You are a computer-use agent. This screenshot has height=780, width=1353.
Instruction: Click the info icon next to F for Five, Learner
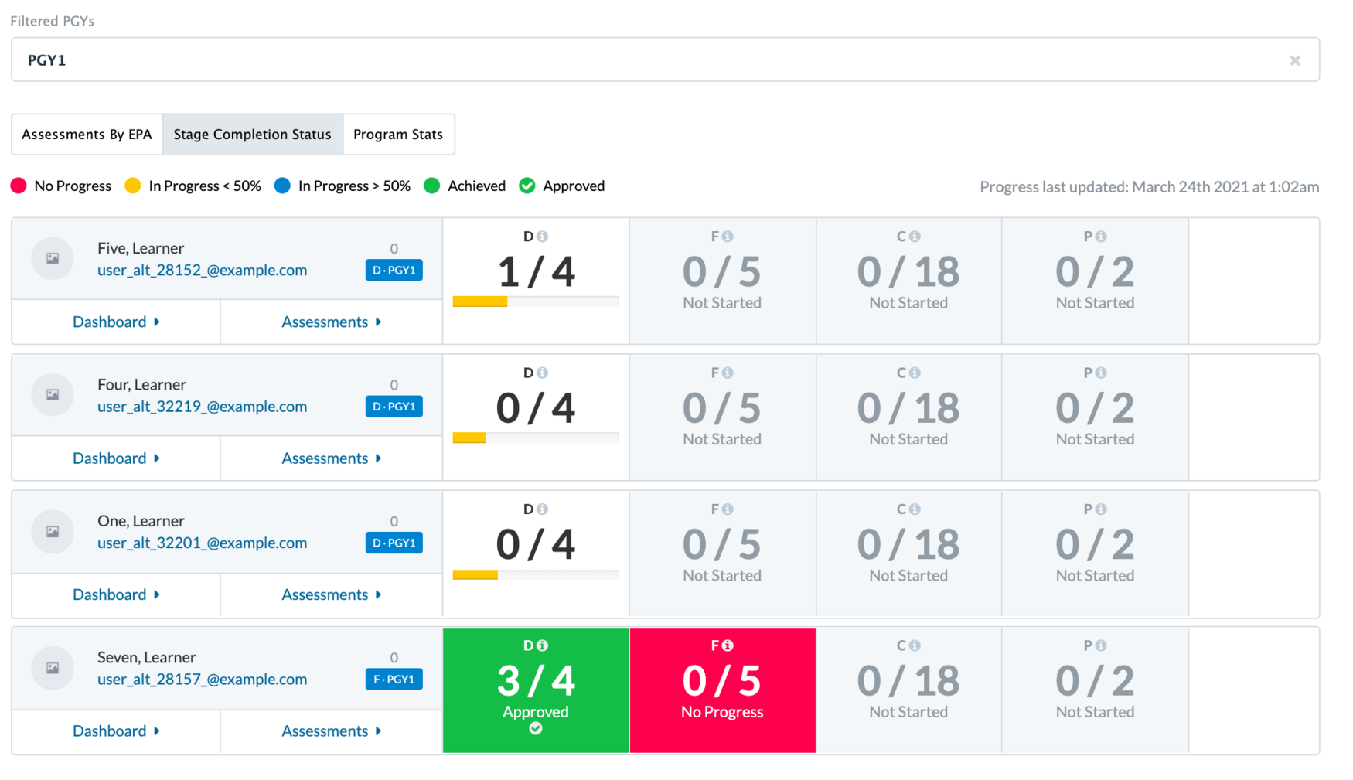728,237
